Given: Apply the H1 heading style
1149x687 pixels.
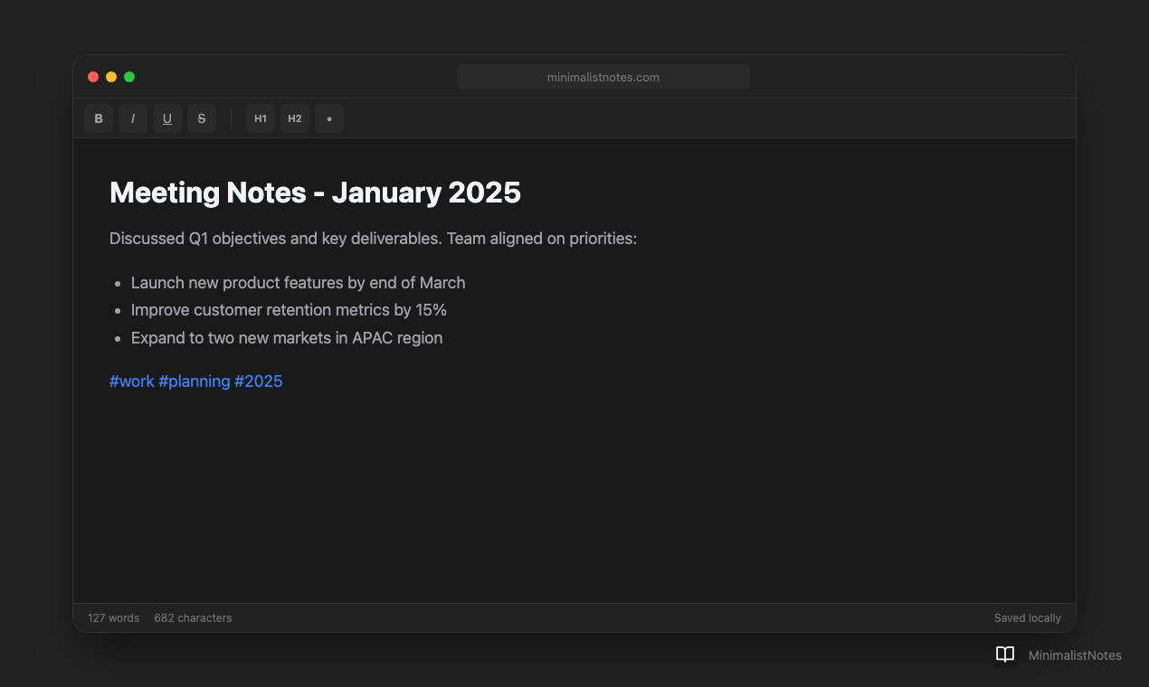Looking at the screenshot, I should 260,118.
